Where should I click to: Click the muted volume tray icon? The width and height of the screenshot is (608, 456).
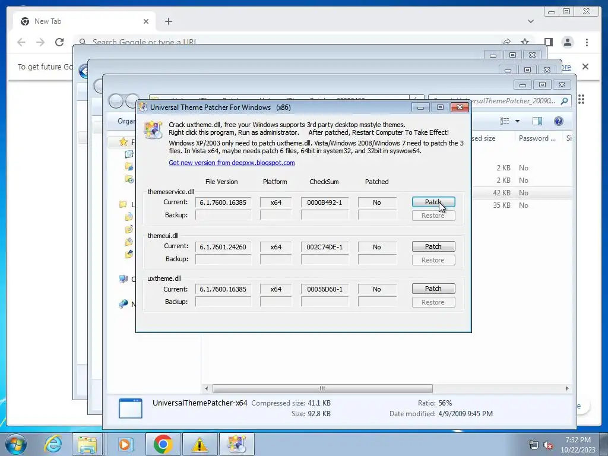(548, 445)
